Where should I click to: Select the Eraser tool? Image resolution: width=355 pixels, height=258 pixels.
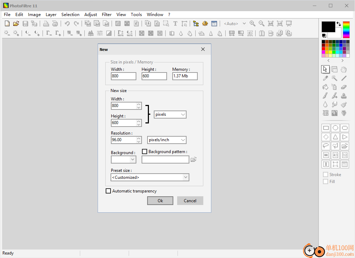[344, 87]
